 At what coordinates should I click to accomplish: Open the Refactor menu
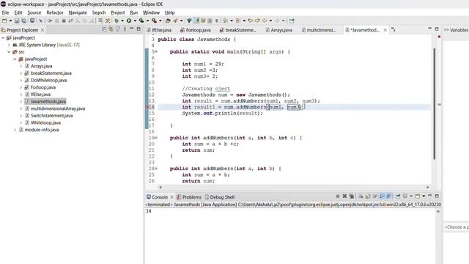[x=55, y=12]
